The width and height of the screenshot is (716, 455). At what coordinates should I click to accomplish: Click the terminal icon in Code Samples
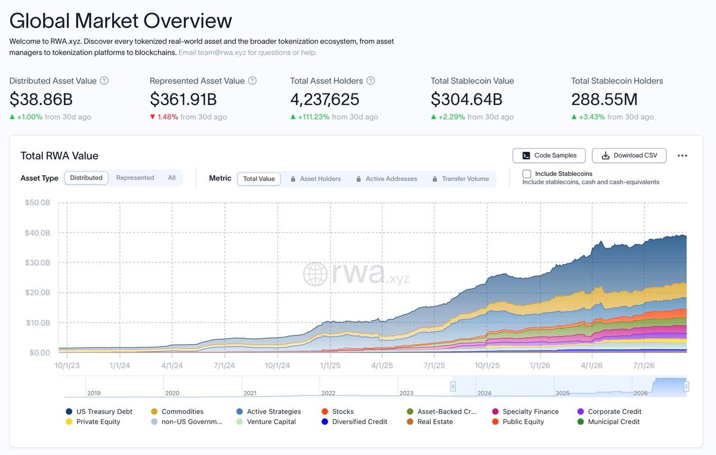click(x=526, y=156)
